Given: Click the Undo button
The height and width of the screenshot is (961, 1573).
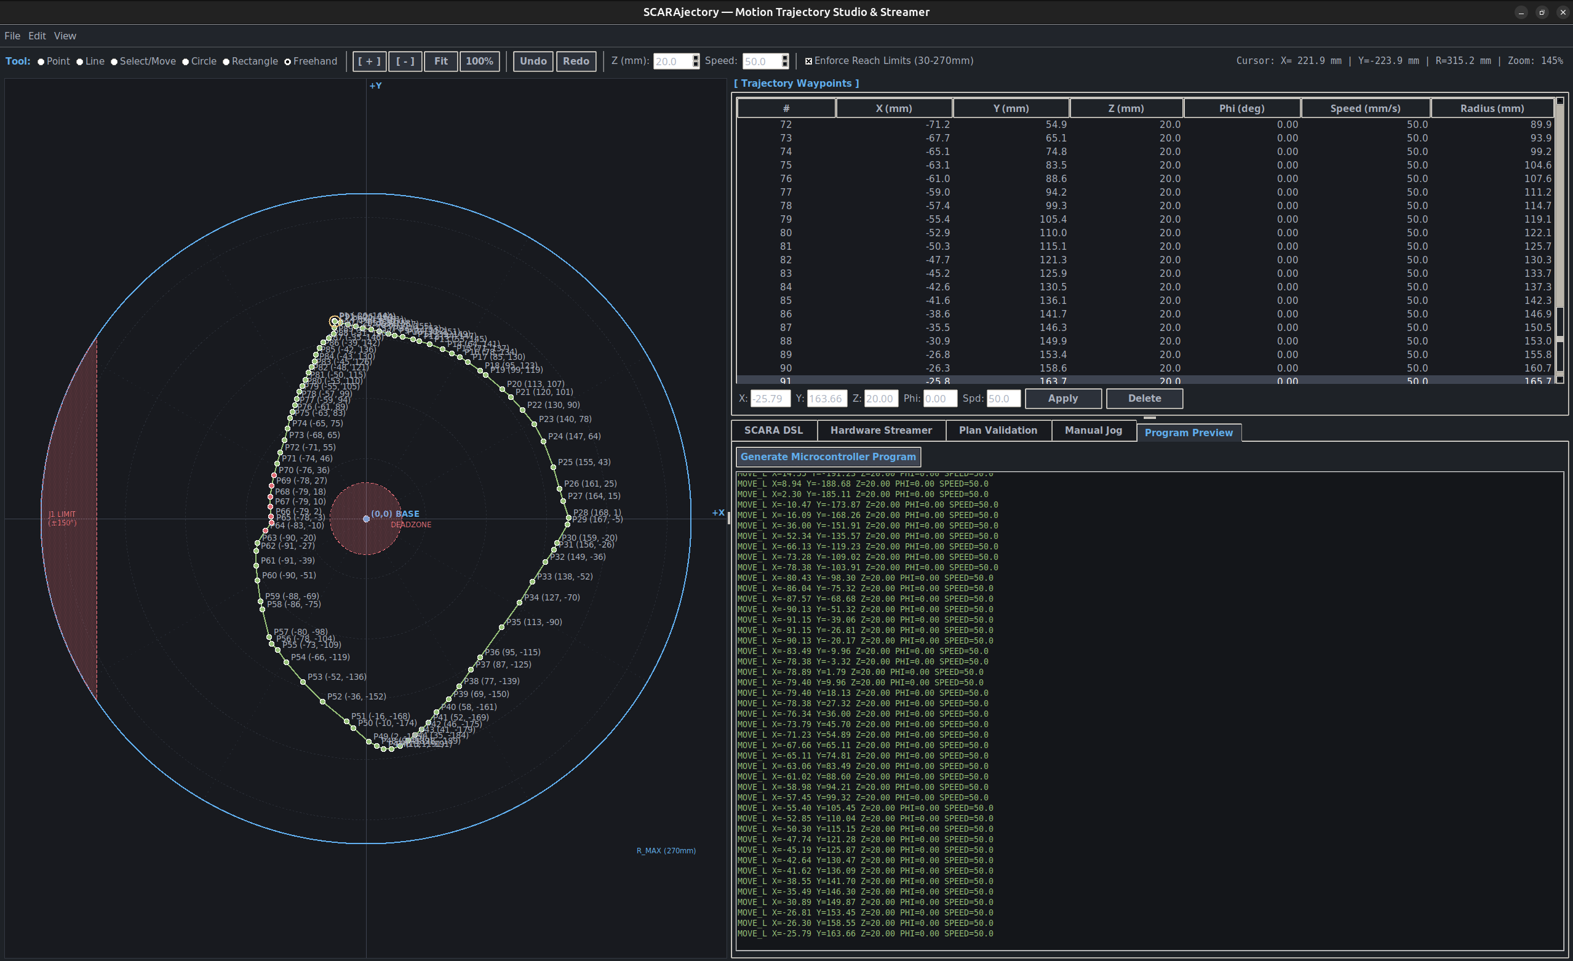Looking at the screenshot, I should (533, 62).
